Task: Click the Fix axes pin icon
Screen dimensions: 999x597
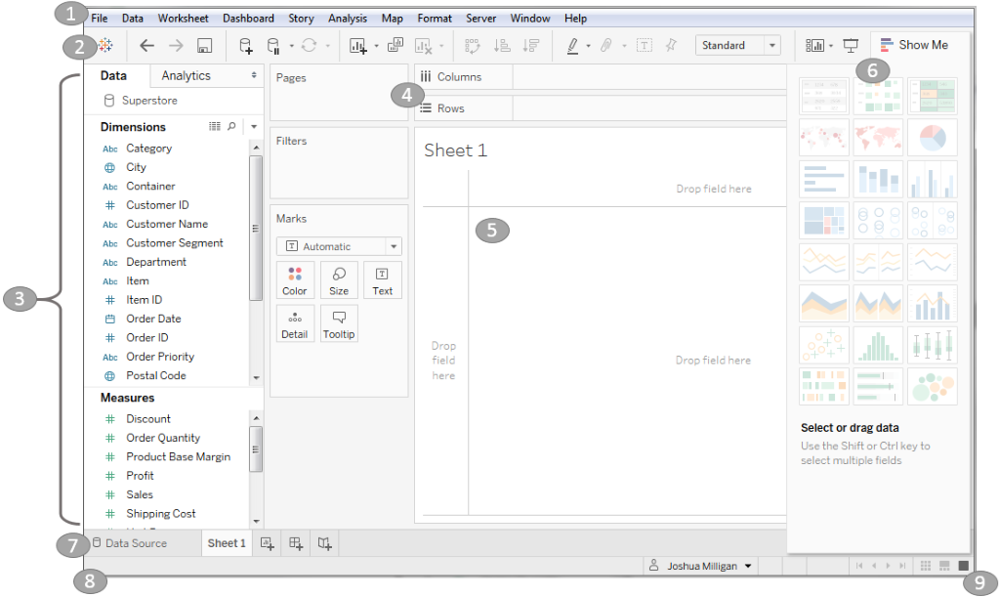Action: point(671,45)
